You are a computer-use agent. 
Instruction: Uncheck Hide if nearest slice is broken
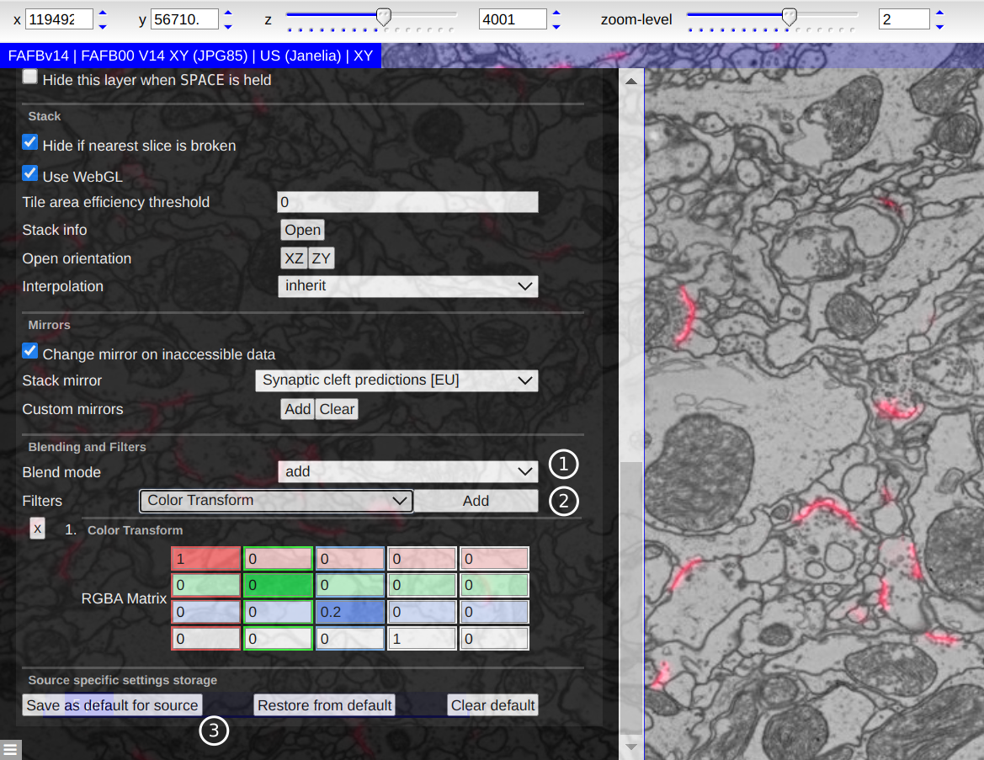click(x=30, y=142)
